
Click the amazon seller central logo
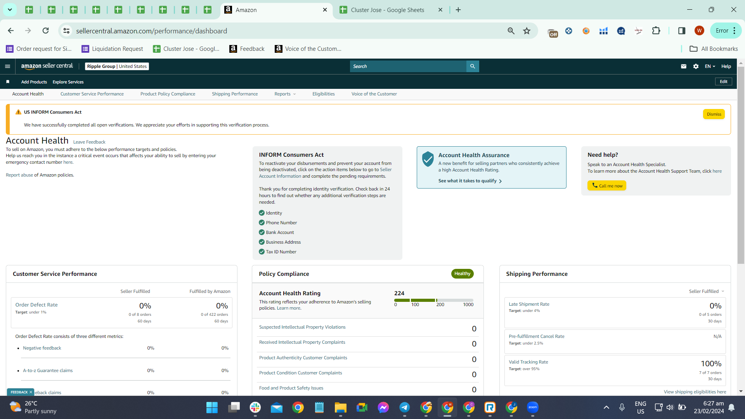click(47, 66)
